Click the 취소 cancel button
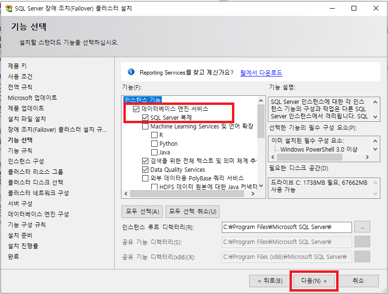The width and height of the screenshot is (388, 294). [x=358, y=281]
